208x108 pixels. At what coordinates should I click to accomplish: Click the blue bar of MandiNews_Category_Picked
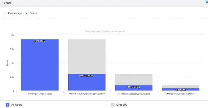[181, 89]
